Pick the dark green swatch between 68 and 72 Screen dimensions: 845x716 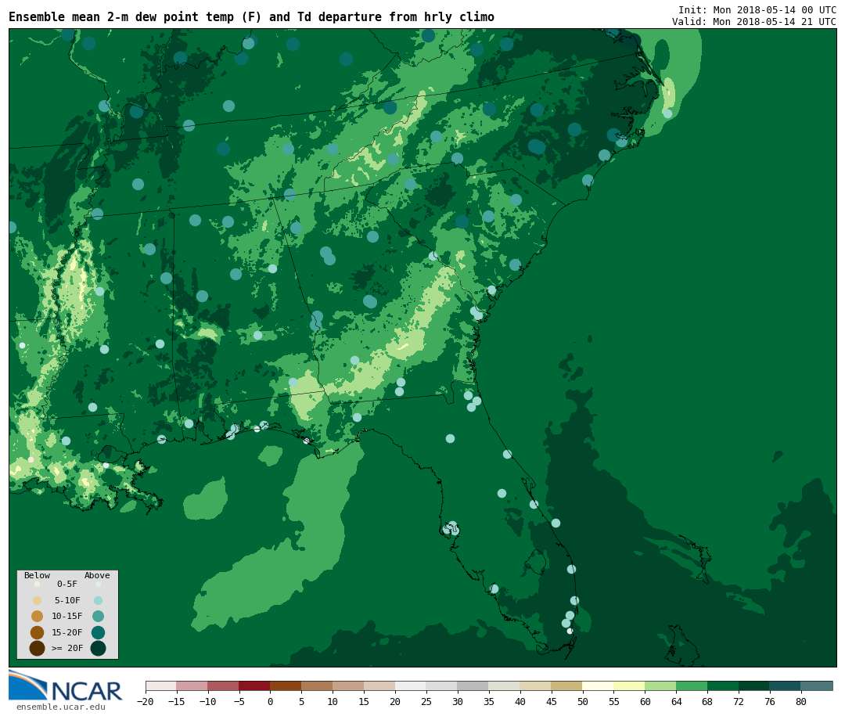coord(723,685)
